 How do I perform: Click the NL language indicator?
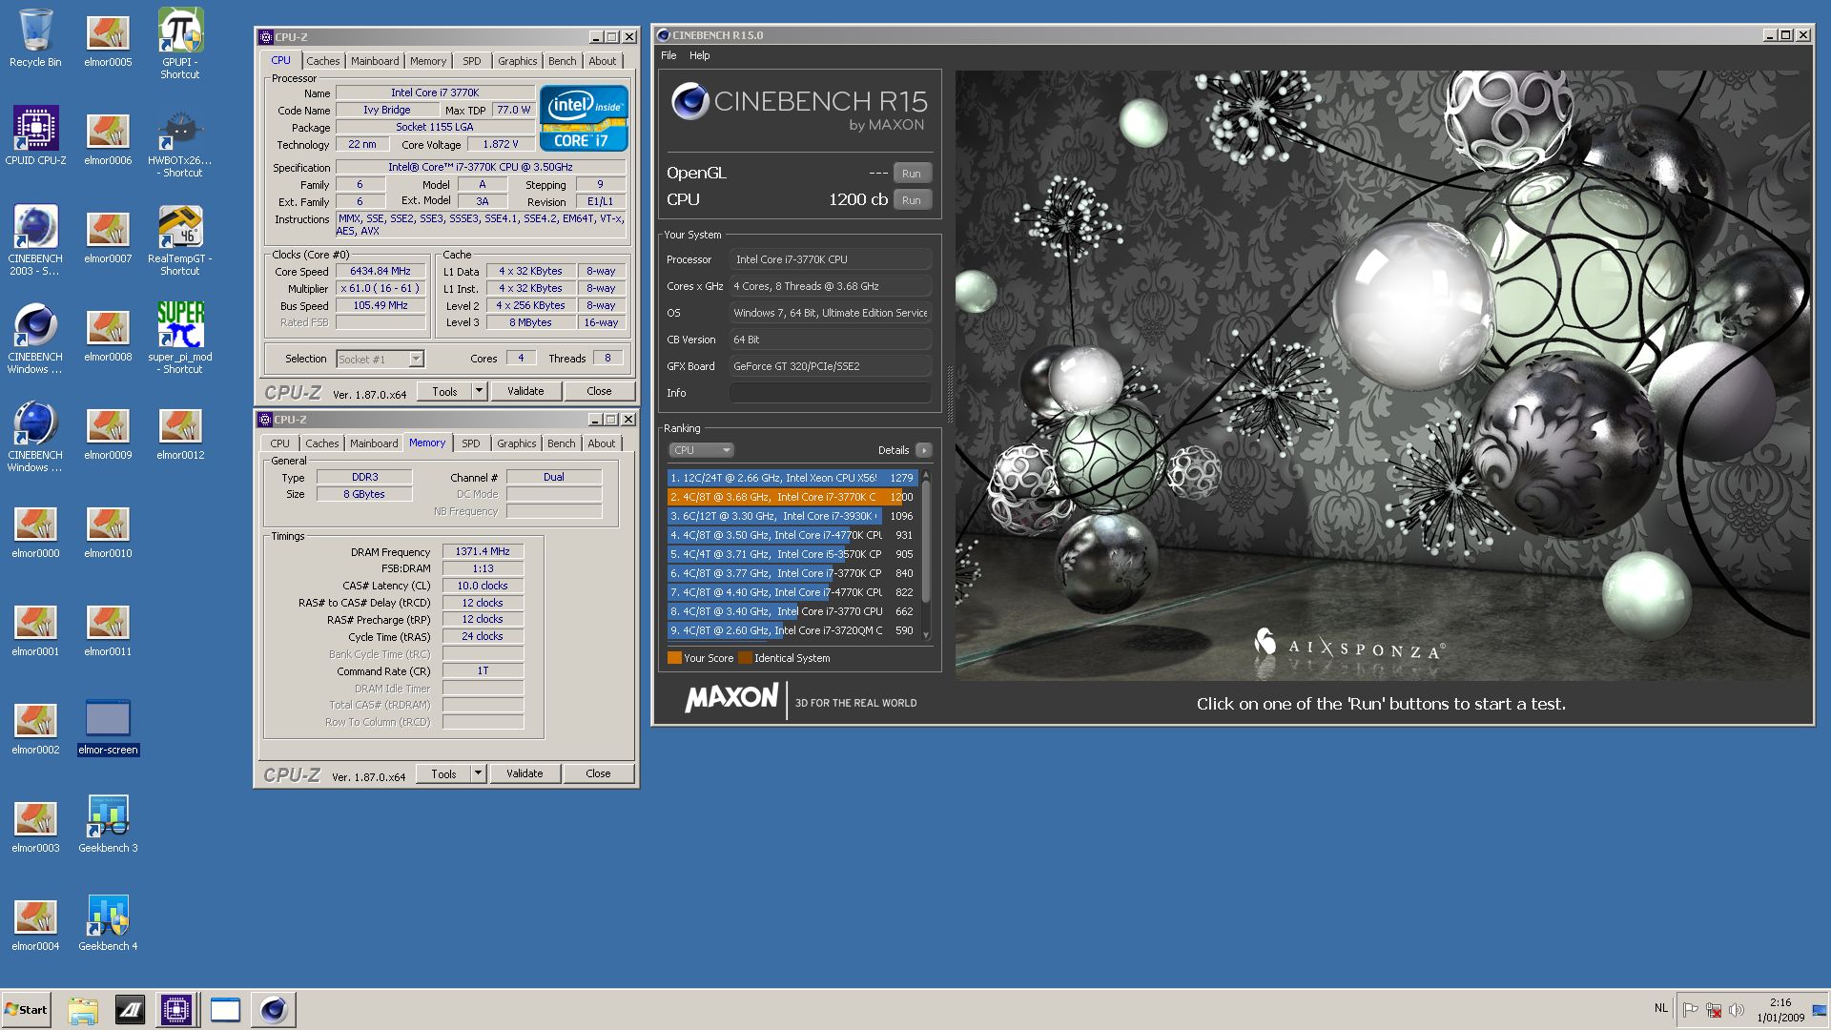pos(1661,1008)
